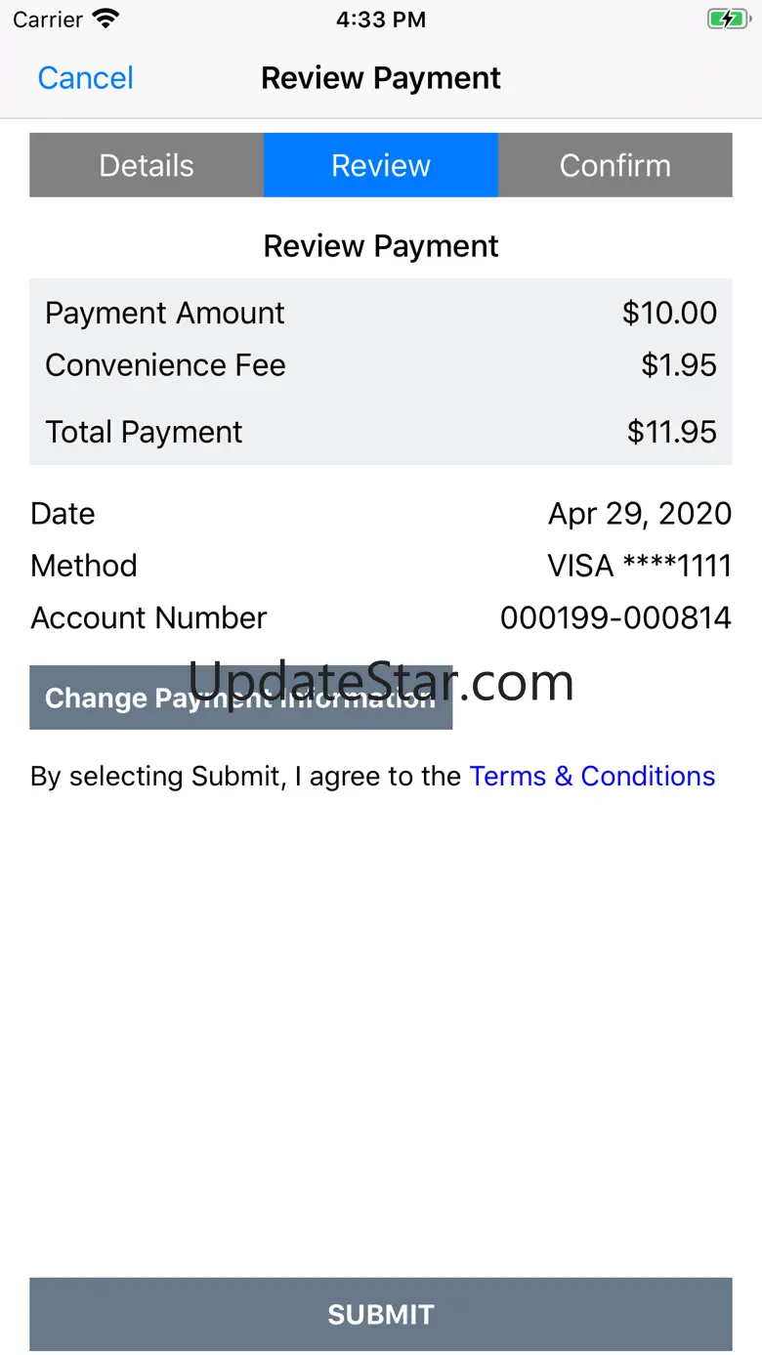Tap the Carrier label in status bar
The width and height of the screenshot is (762, 1355).
(x=48, y=20)
